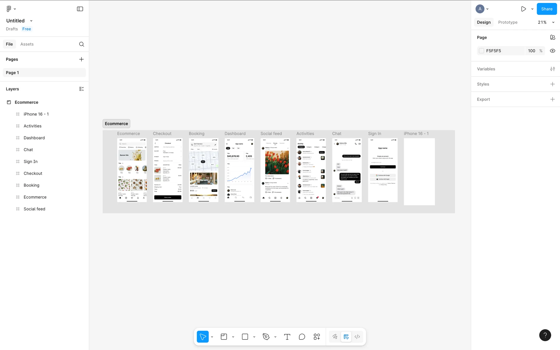
Task: Switch to the Prototype tab
Action: point(508,22)
